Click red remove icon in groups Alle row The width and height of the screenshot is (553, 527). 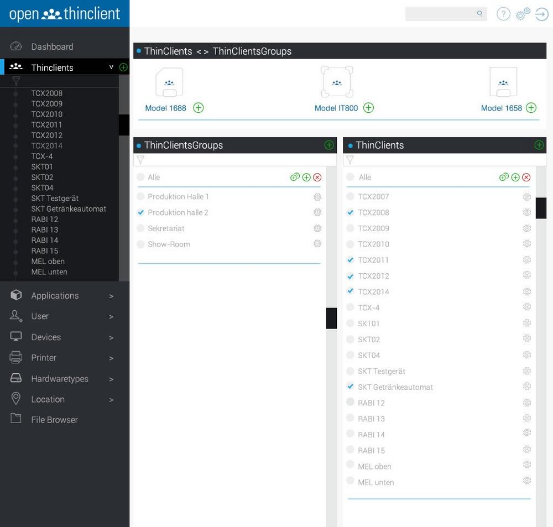[317, 177]
